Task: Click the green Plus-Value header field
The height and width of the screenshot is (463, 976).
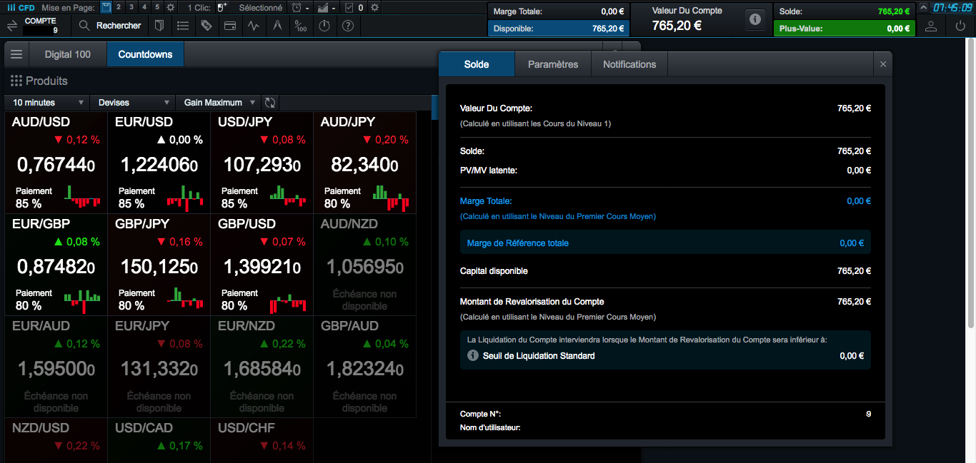Action: coord(844,29)
